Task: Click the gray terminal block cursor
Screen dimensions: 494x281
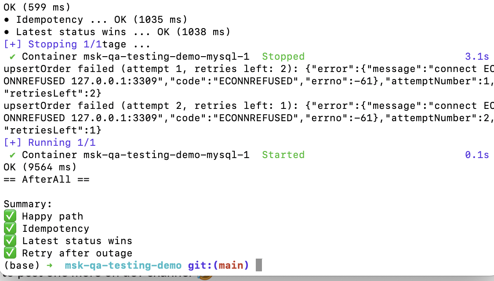Action: coord(259,265)
